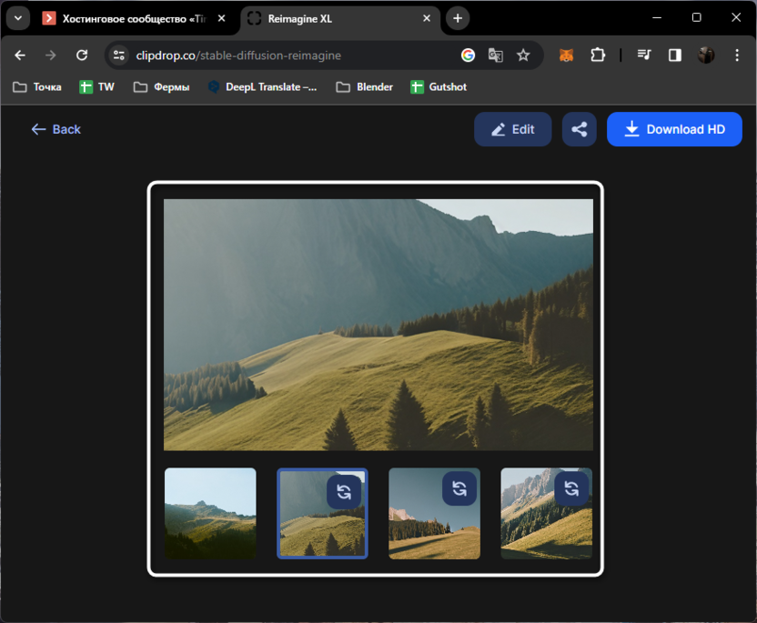This screenshot has height=623, width=757.
Task: Go Back using the arrow link
Action: click(56, 129)
